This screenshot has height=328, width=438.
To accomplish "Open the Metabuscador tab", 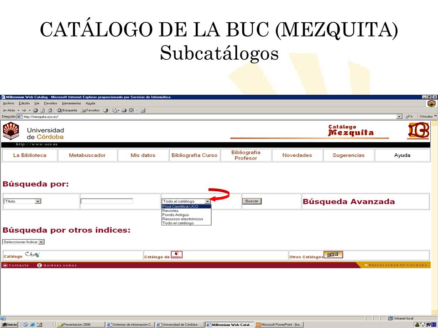I will (x=87, y=155).
